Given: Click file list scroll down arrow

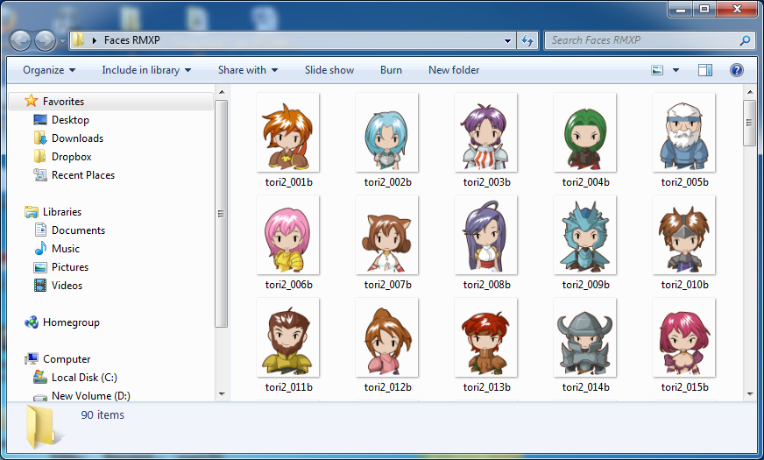Looking at the screenshot, I should coord(749,393).
